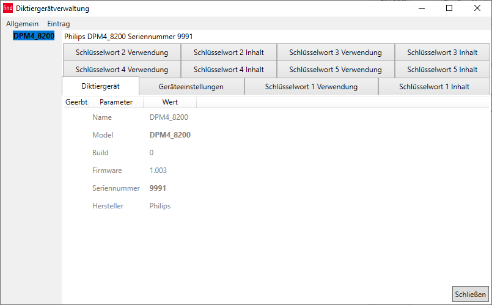The image size is (492, 305).
Task: Click the Firmware parameter label
Action: (107, 171)
